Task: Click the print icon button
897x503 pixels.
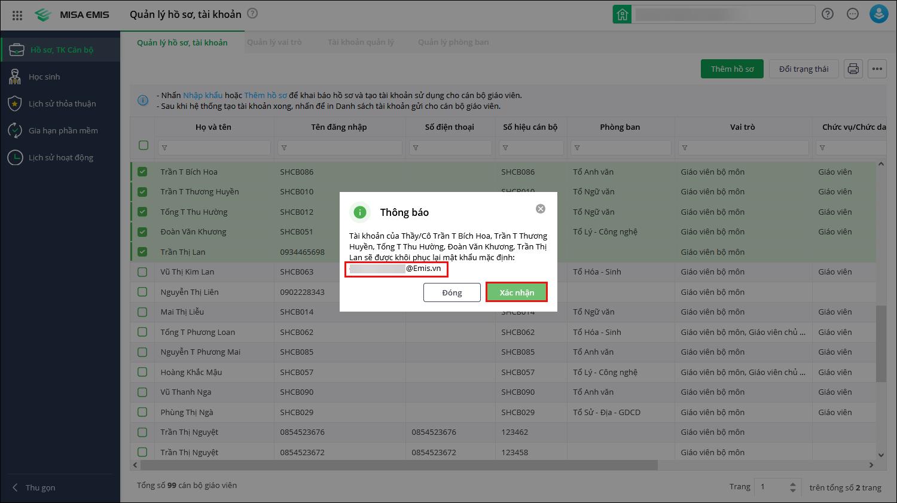Action: point(853,69)
